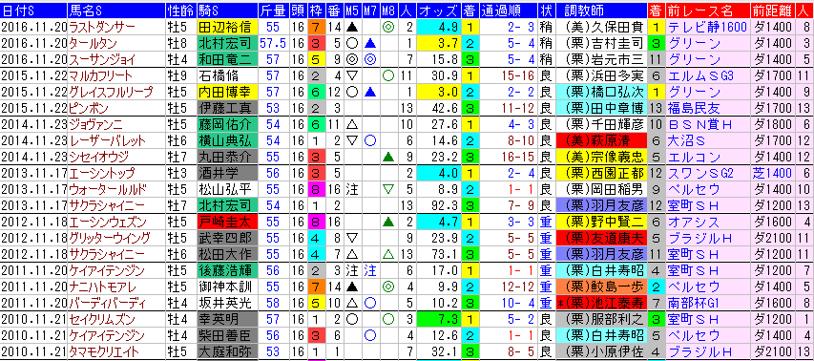The image size is (814, 361).
Task: Select horse ジョヴァンニ
Action: [x=95, y=124]
